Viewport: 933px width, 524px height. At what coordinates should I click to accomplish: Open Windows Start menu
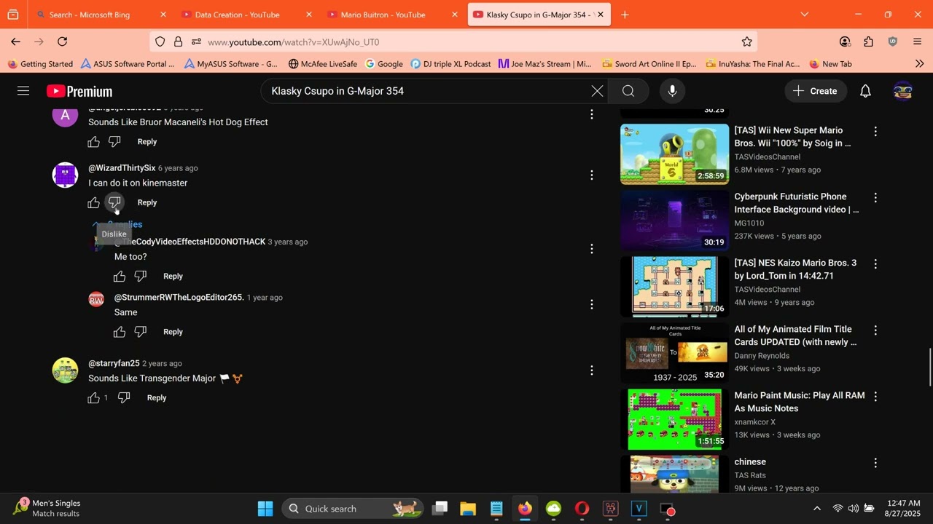click(265, 509)
